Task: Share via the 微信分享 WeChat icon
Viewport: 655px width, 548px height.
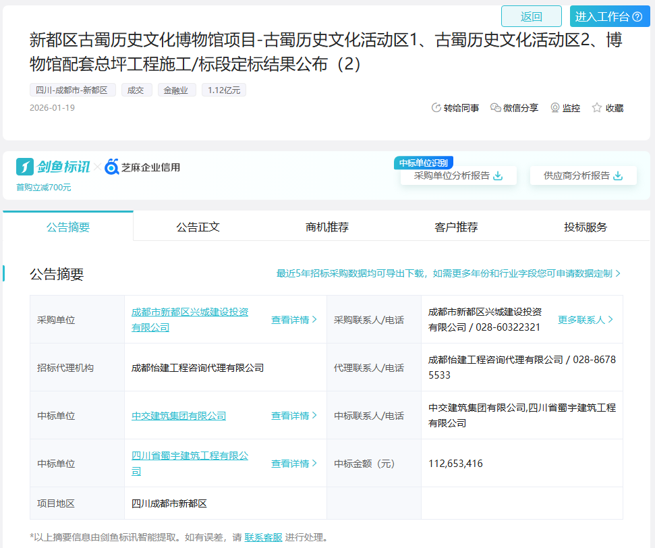Action: tap(496, 108)
